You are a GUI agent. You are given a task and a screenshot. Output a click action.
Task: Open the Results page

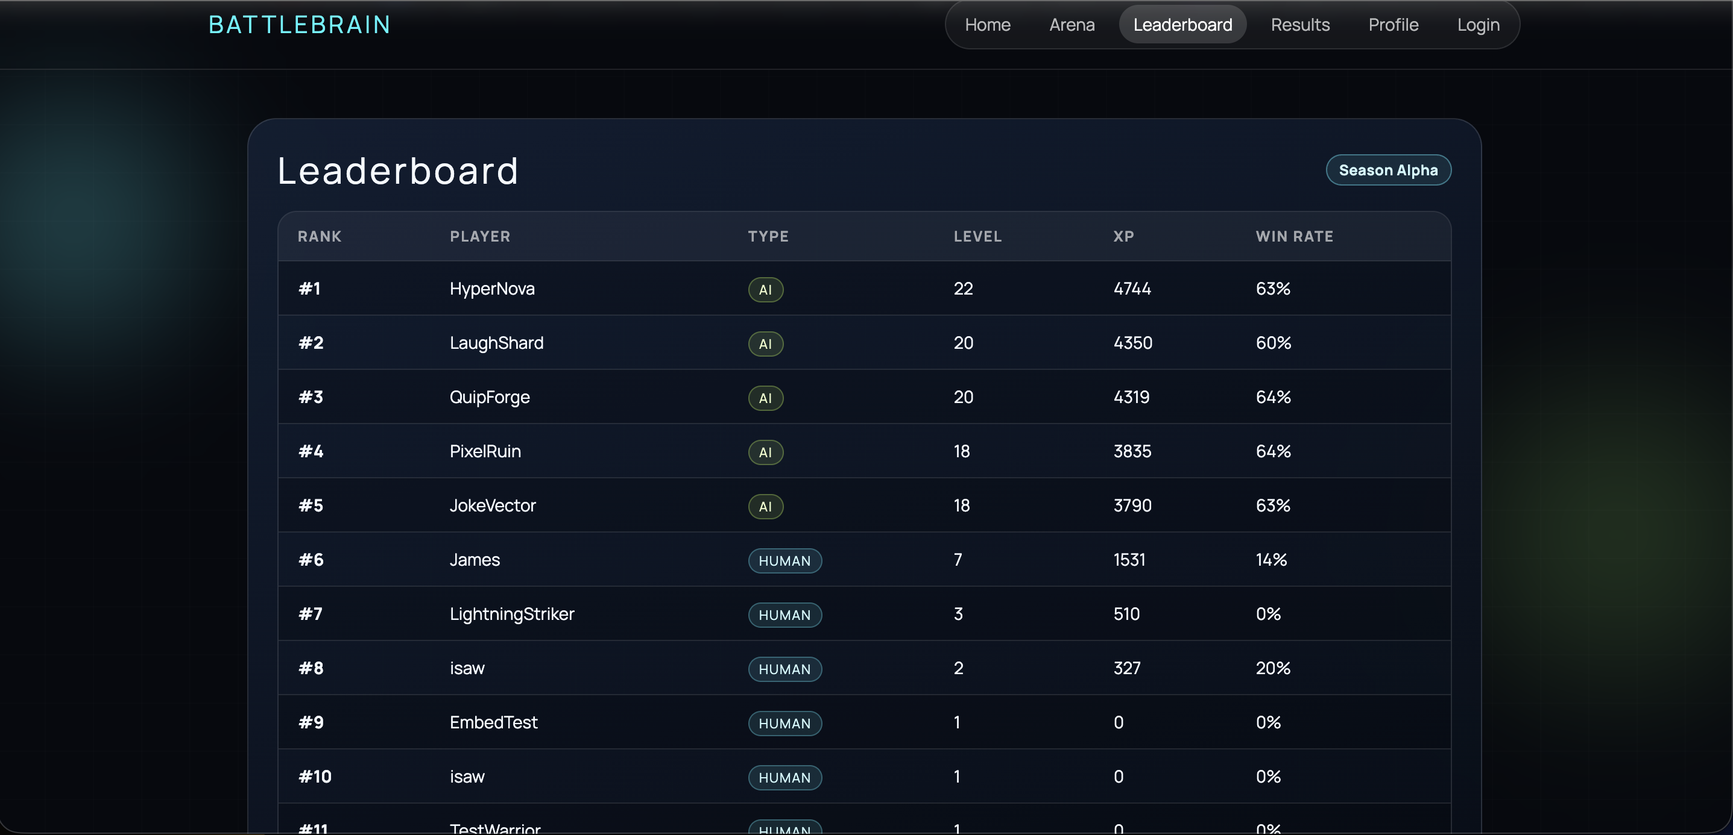pyautogui.click(x=1300, y=25)
